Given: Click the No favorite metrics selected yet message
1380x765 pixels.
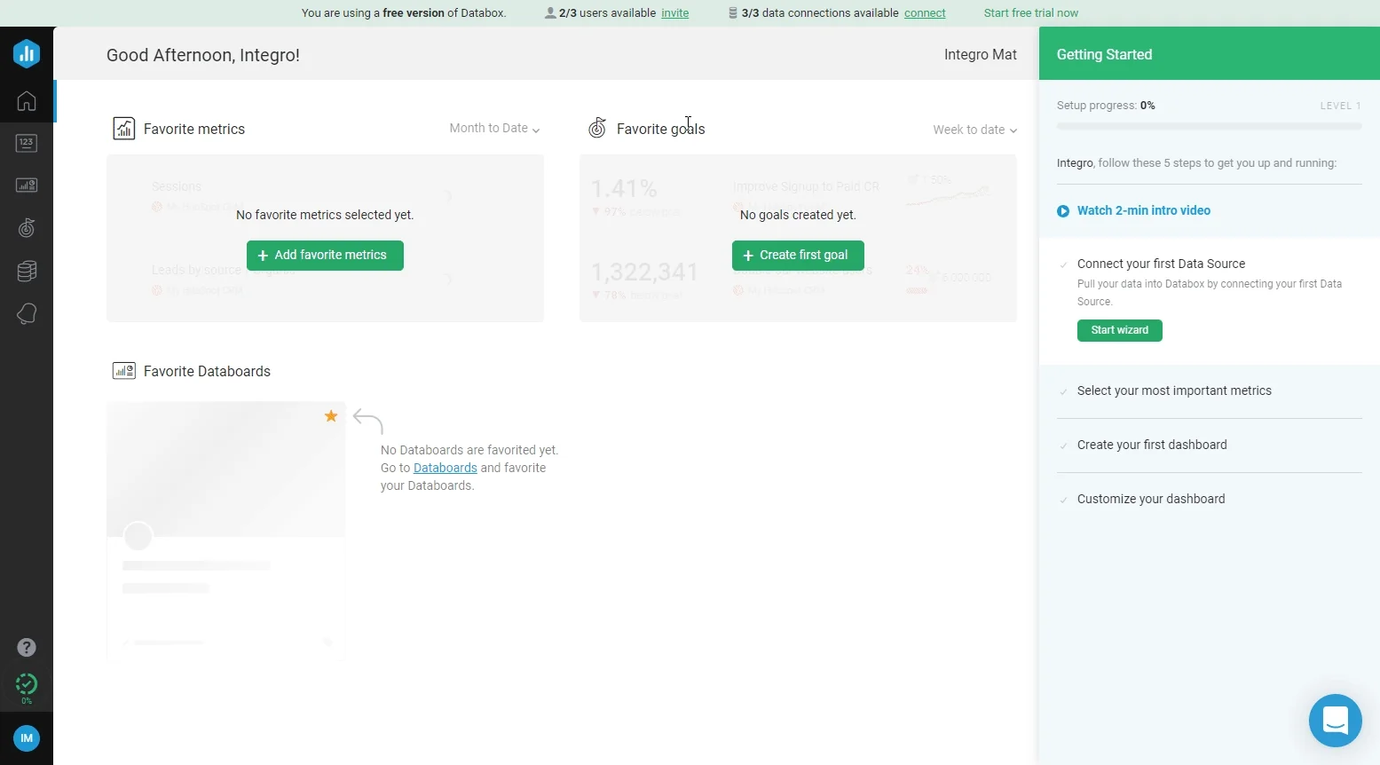Looking at the screenshot, I should (x=325, y=215).
